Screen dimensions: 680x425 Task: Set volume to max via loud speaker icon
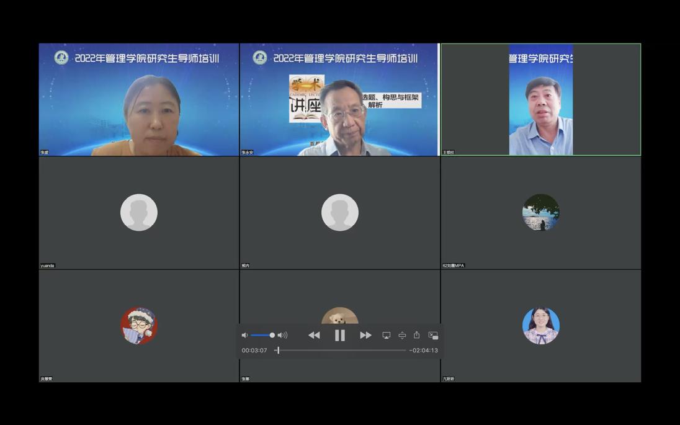click(x=283, y=335)
